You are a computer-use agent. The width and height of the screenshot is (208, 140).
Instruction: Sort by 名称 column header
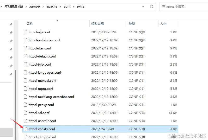(29, 24)
